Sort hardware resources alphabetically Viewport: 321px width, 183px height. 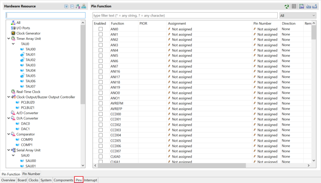click(x=78, y=6)
